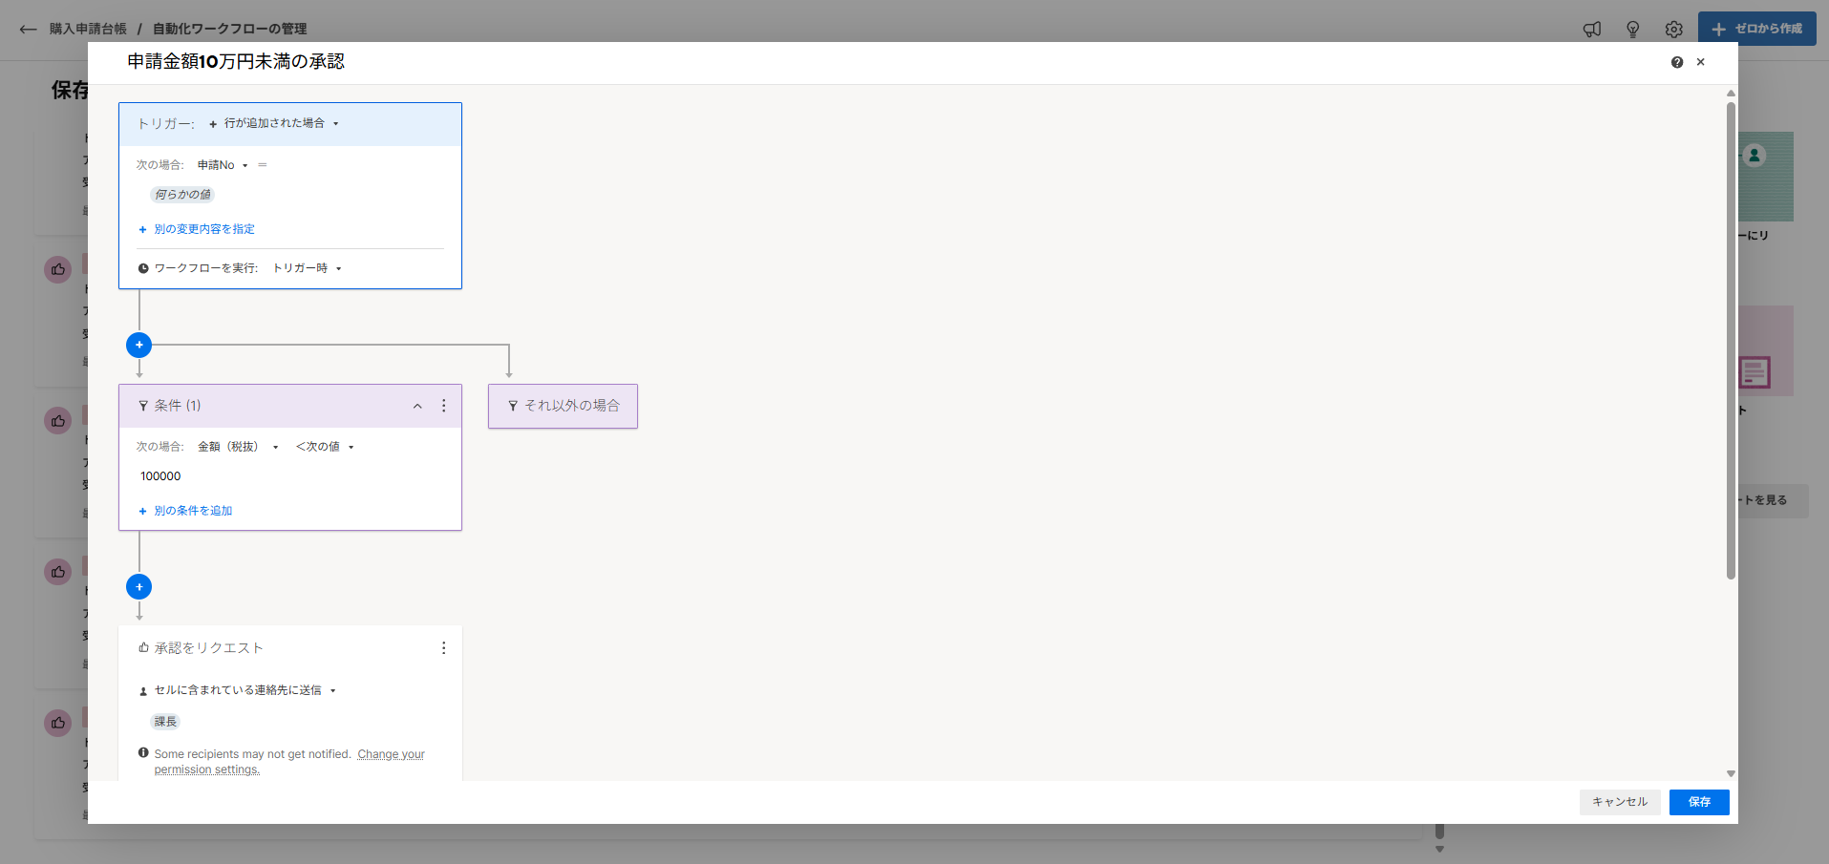
Task: Click the info icon beside recipients warning
Action: 143,753
